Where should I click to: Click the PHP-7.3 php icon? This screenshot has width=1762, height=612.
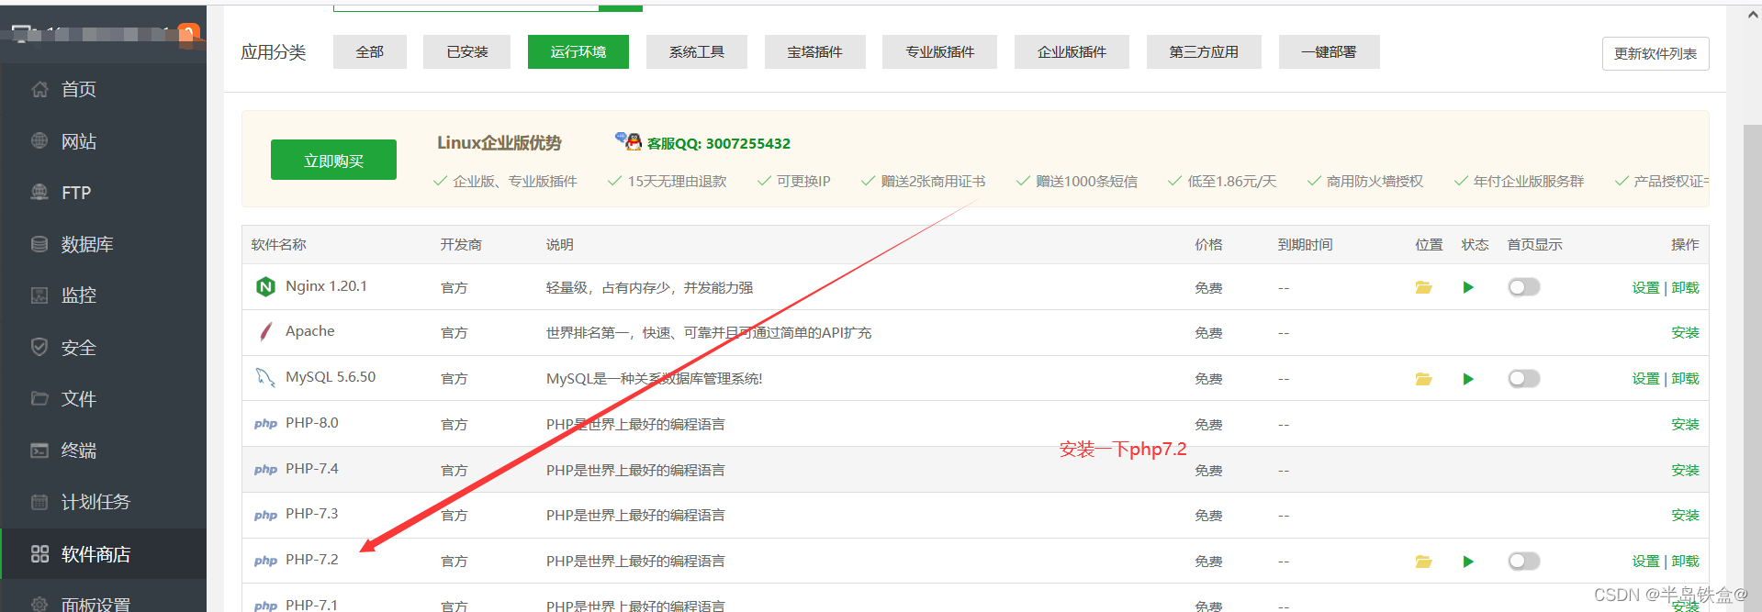[x=265, y=515]
